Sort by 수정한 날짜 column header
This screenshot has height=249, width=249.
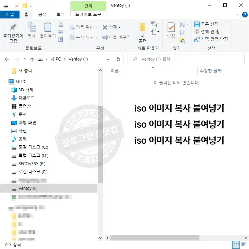[210, 71]
